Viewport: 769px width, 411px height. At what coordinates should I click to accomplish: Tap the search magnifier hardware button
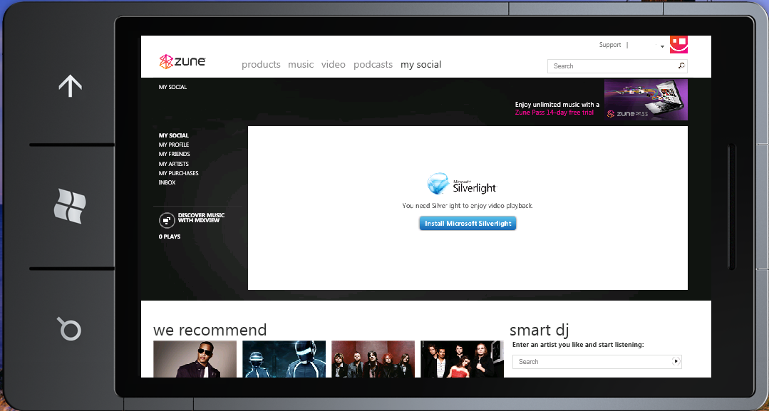70,328
